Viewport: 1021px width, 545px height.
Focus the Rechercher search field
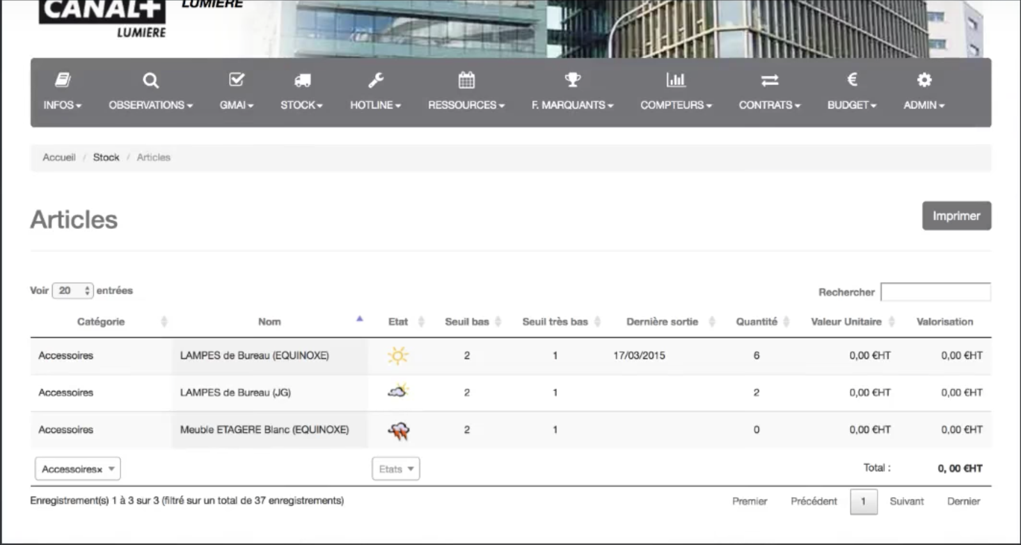pos(935,292)
